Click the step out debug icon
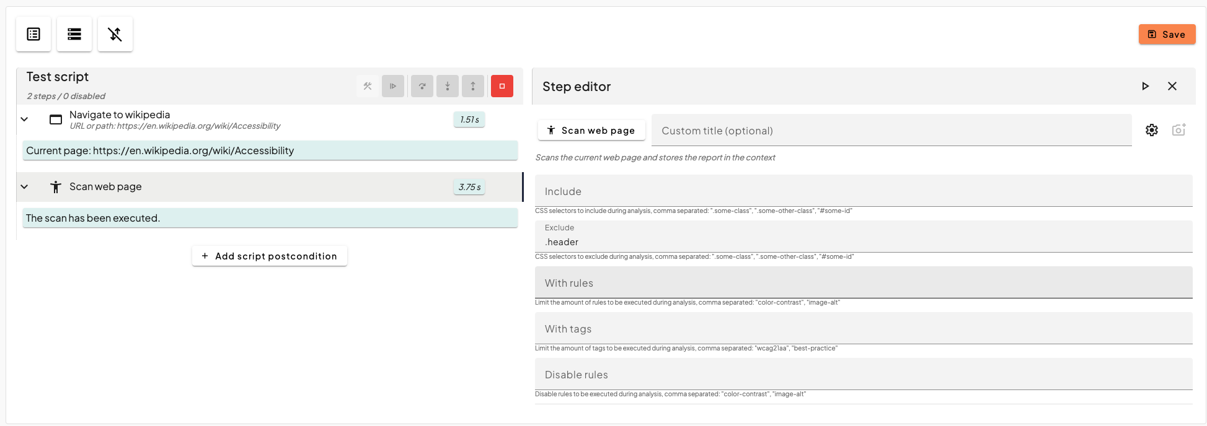The image size is (1207, 426). [473, 86]
